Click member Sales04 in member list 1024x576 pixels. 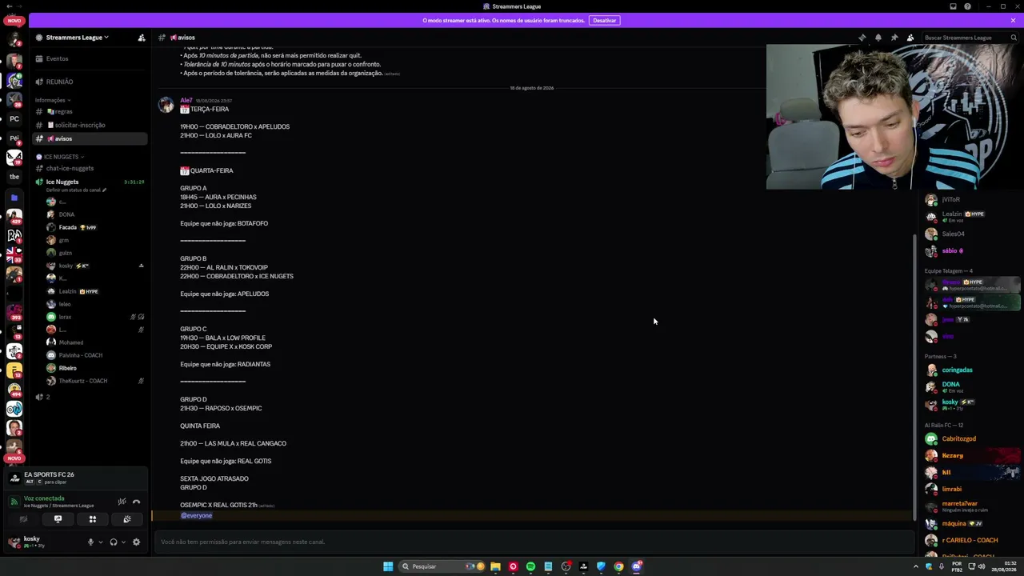pos(953,234)
